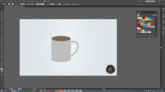Pick the yellow swatch in top row
Image resolution: width=165 pixels, height=92 pixels.
point(147,18)
